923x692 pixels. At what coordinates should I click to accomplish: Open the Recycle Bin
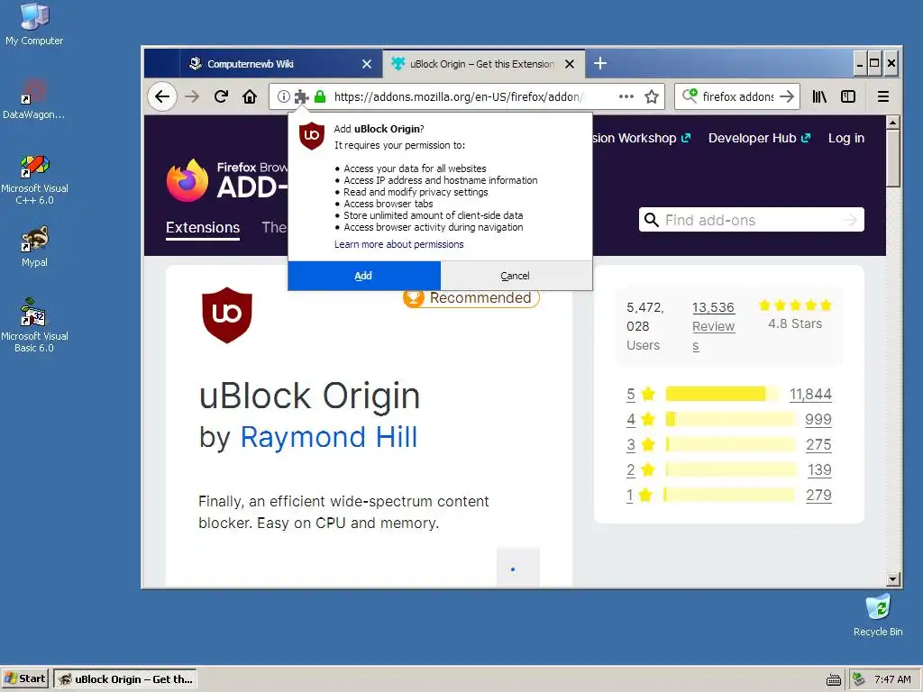pyautogui.click(x=878, y=615)
